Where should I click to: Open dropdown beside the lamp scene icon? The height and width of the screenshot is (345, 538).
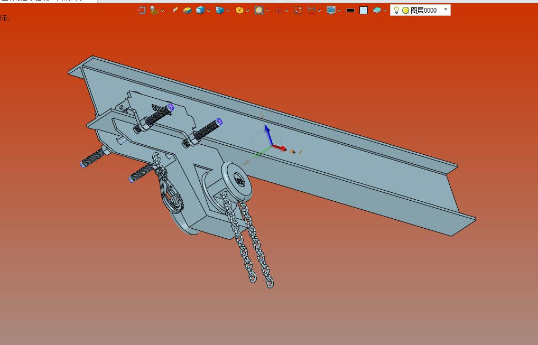[x=163, y=11]
